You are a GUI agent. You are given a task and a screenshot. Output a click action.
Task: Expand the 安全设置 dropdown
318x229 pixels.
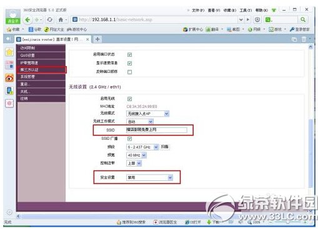coord(149,177)
